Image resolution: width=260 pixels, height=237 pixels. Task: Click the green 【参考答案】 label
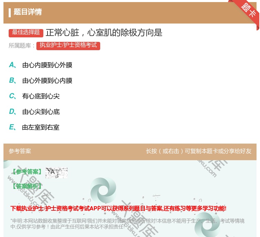point(27,172)
